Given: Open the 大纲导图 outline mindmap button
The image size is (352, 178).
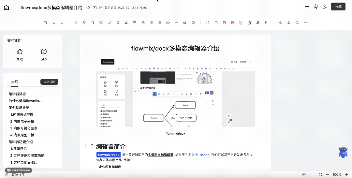Looking at the screenshot, I should pyautogui.click(x=49, y=82).
